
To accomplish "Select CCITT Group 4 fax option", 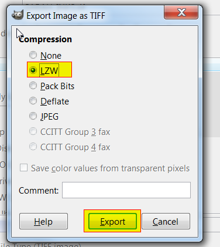I will coord(33,147).
